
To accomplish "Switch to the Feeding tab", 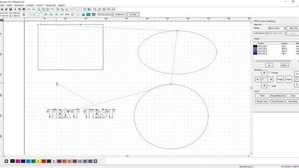I will tap(271, 21).
